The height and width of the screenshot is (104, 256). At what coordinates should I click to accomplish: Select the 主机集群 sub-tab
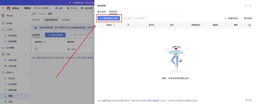pyautogui.click(x=36, y=35)
